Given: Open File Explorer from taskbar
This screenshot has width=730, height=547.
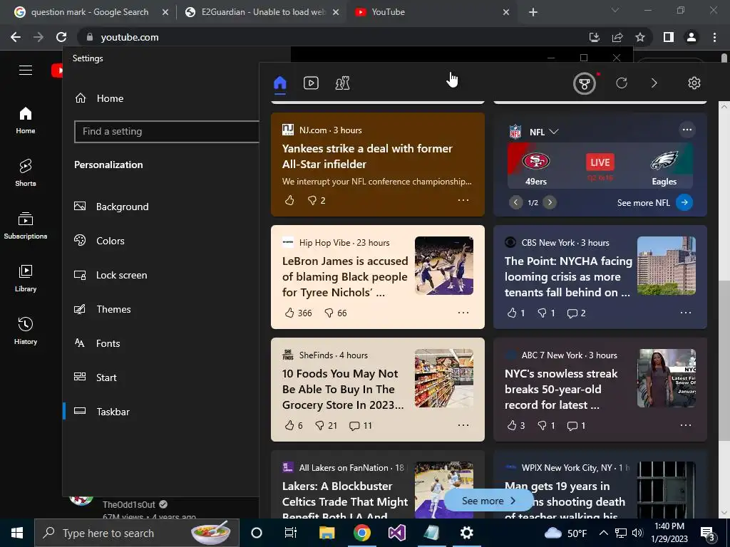Looking at the screenshot, I should 327,533.
